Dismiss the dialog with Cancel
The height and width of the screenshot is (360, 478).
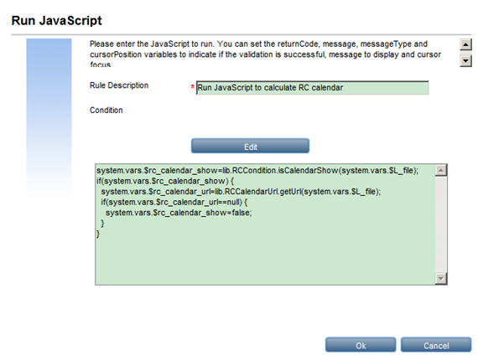point(436,345)
